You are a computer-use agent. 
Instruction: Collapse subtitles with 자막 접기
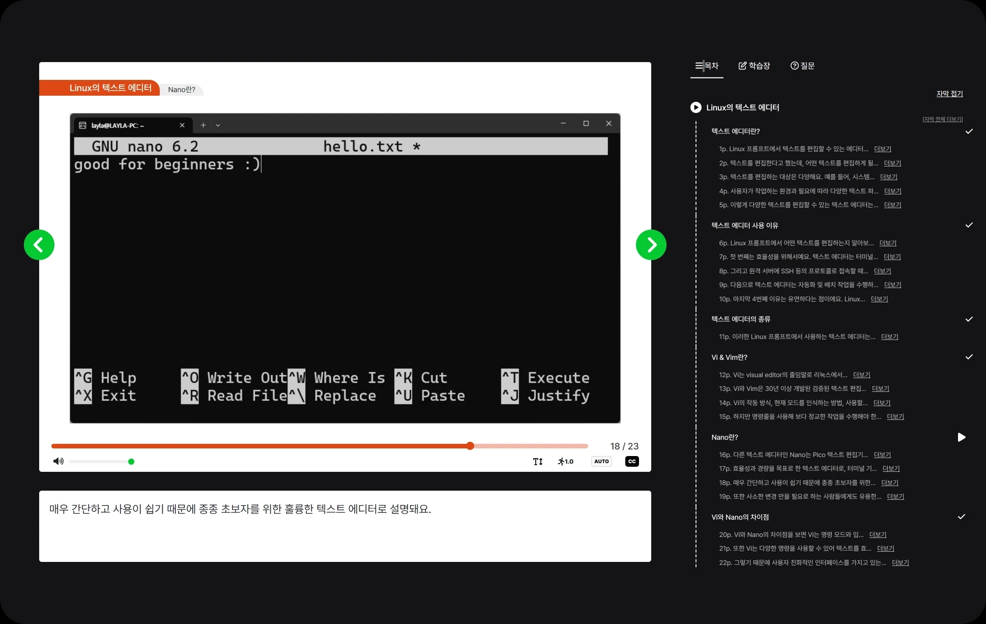(x=949, y=94)
